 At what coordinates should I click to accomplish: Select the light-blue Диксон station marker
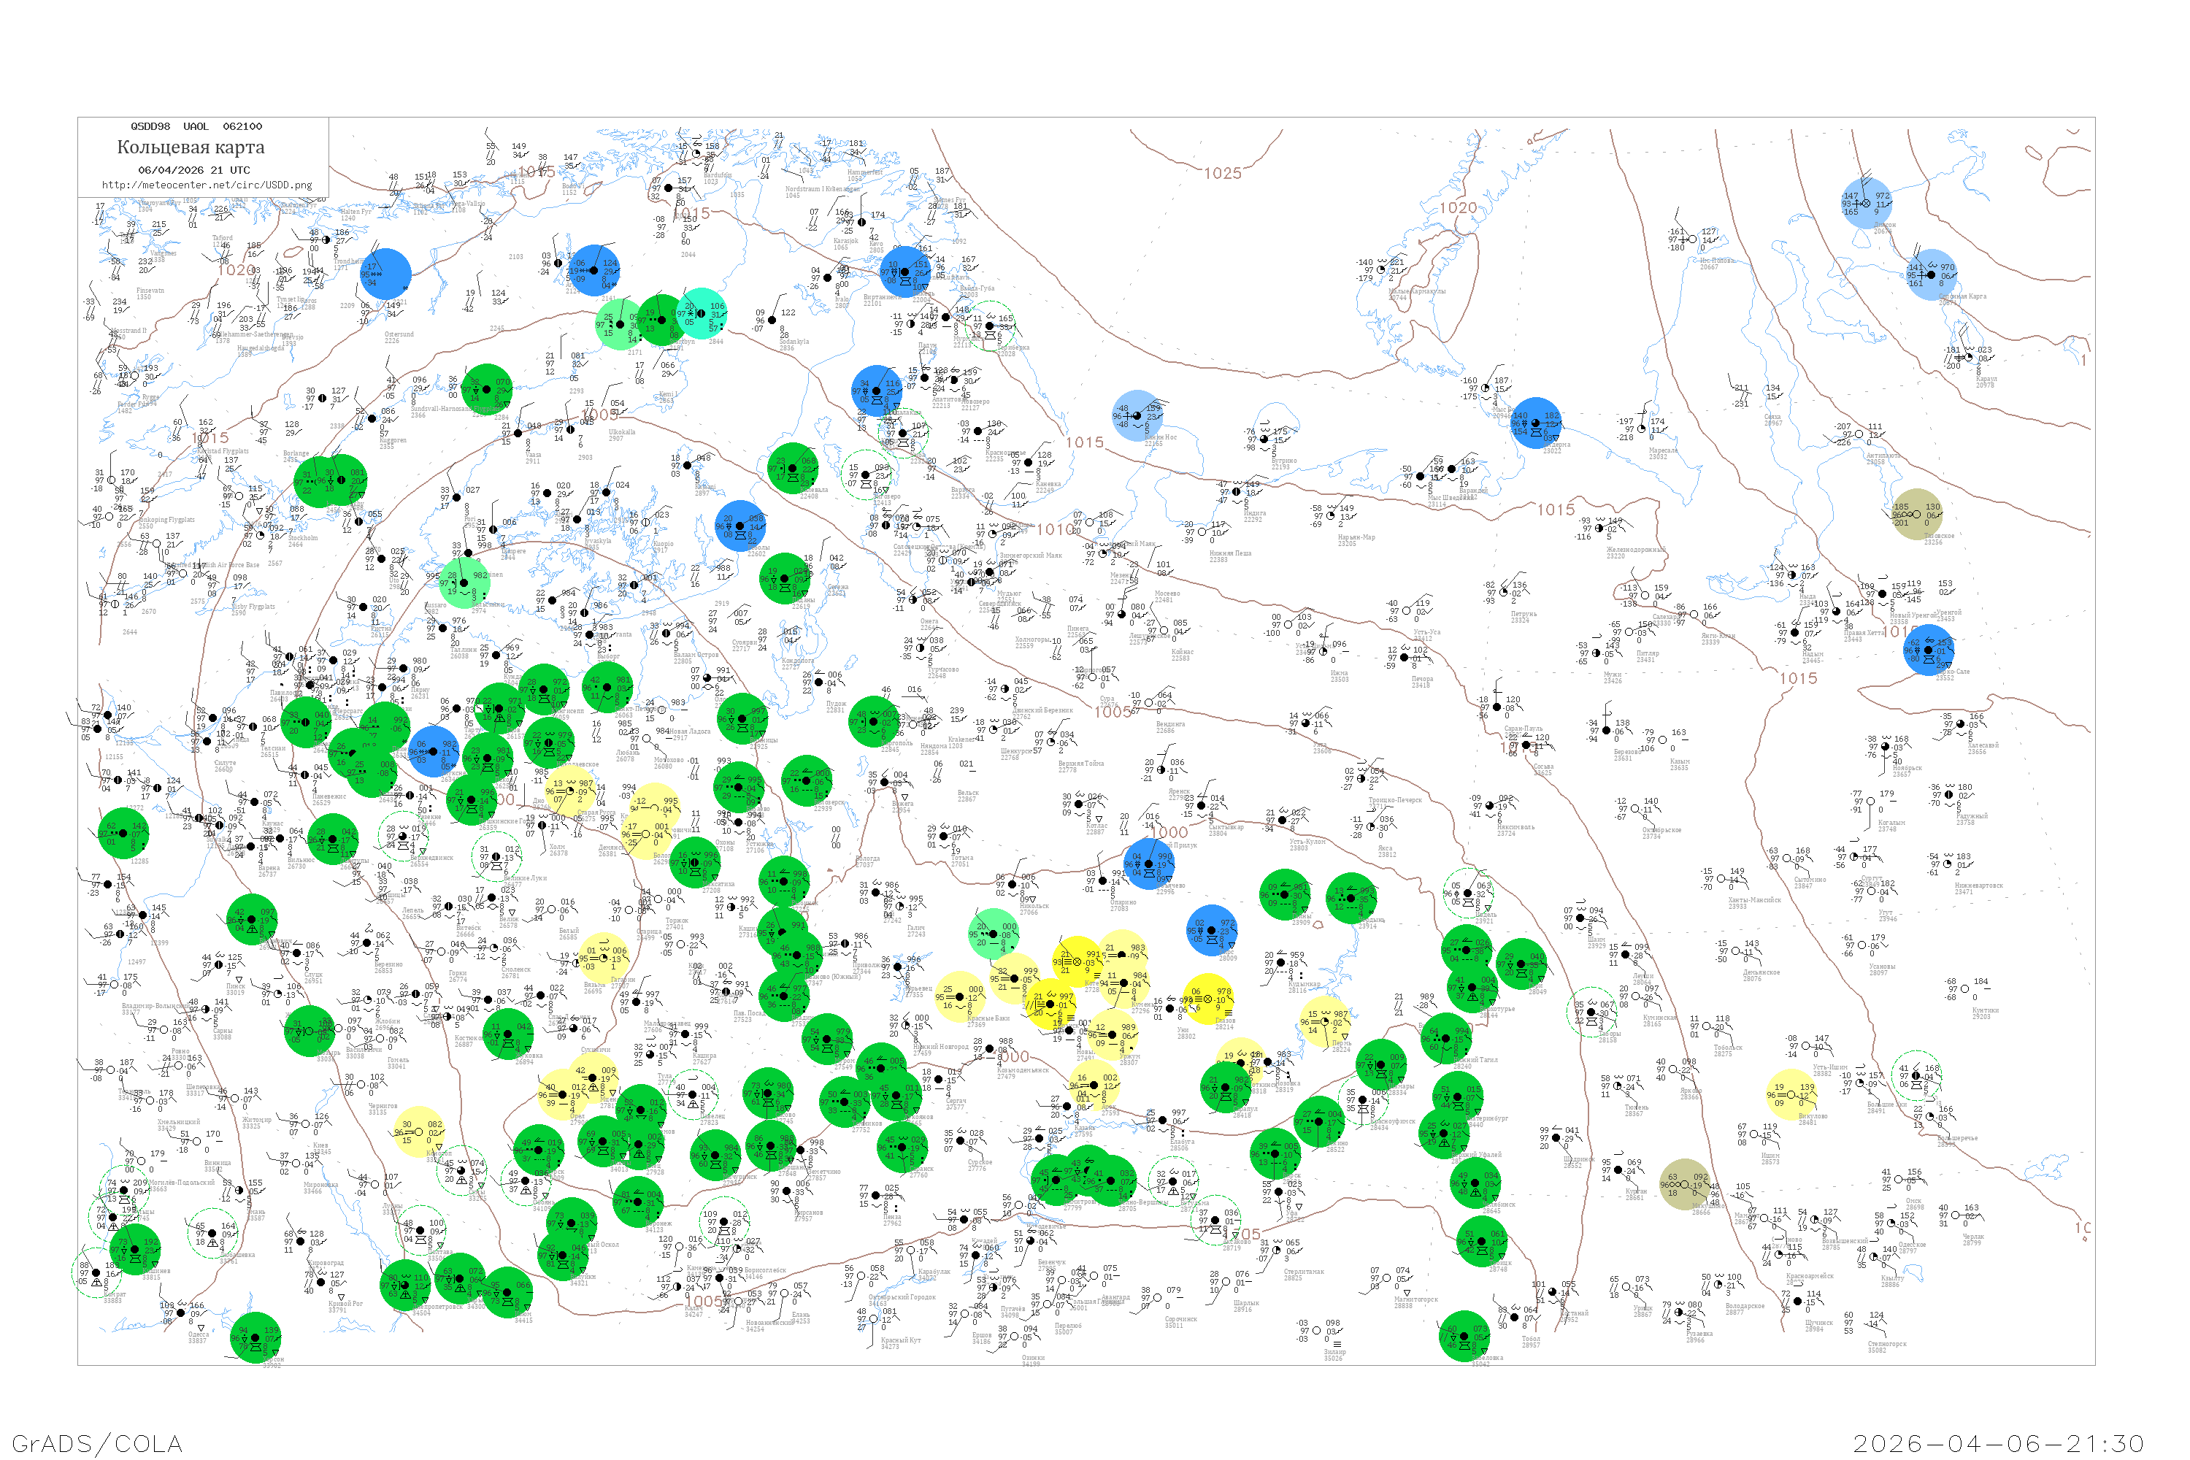click(x=1866, y=202)
